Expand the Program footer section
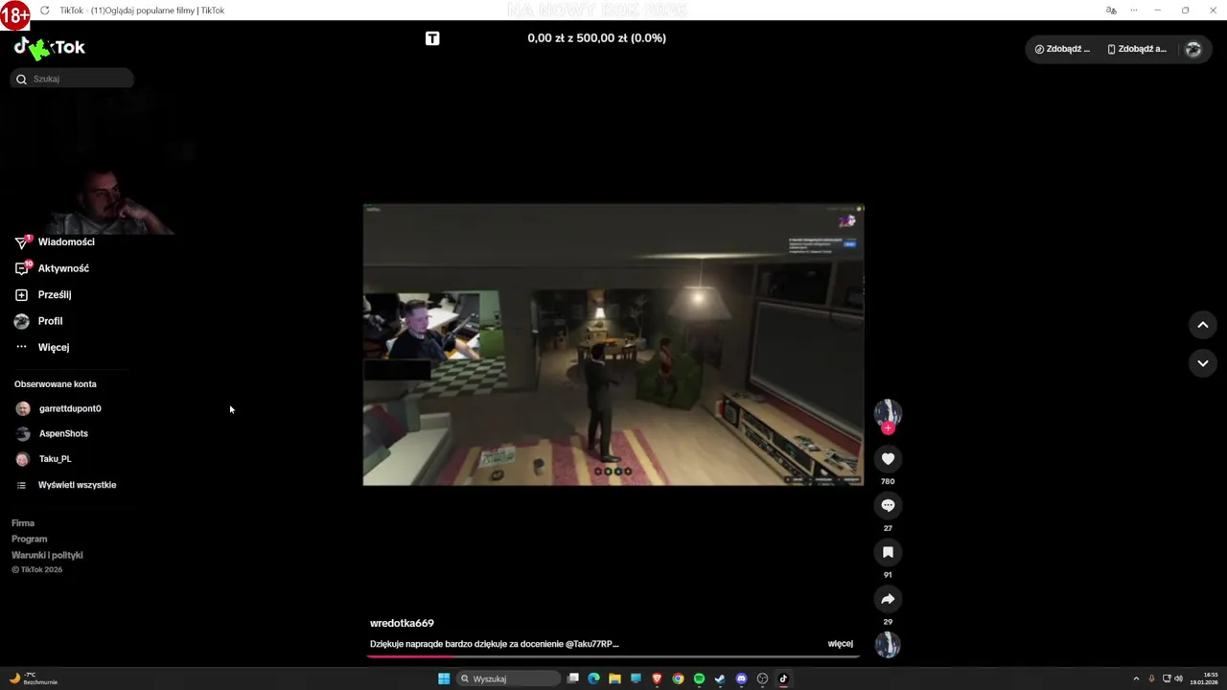The image size is (1227, 690). [29, 539]
